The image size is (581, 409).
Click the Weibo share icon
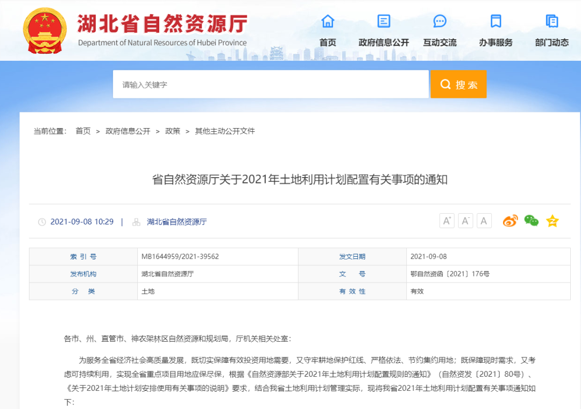click(x=511, y=220)
